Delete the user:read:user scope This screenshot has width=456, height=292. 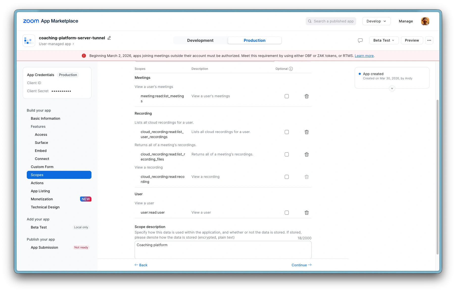[x=306, y=213]
